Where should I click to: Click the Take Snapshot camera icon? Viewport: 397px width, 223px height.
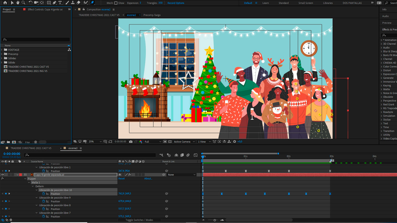coord(131,142)
